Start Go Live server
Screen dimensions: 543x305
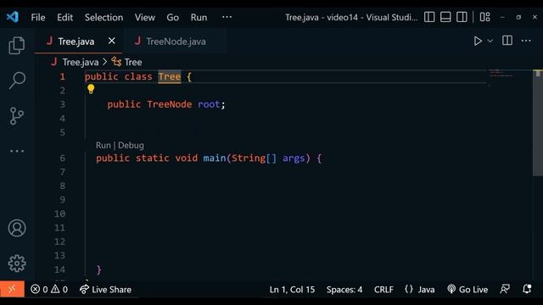click(x=467, y=290)
